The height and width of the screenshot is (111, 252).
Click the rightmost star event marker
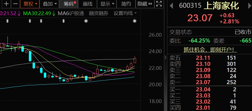point(134,21)
